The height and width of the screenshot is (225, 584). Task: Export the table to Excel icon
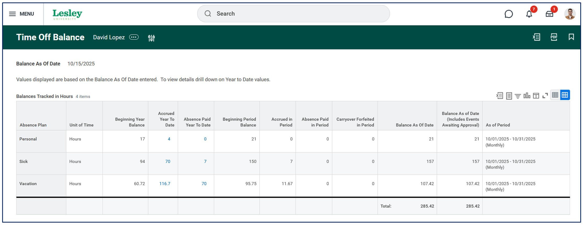[x=499, y=96]
